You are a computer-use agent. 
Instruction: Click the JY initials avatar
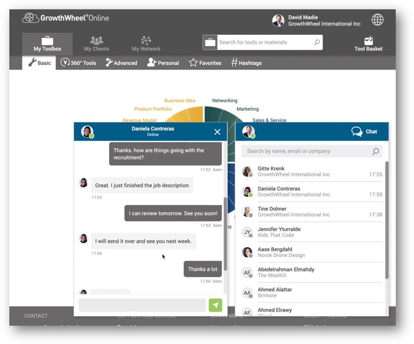[x=248, y=232]
